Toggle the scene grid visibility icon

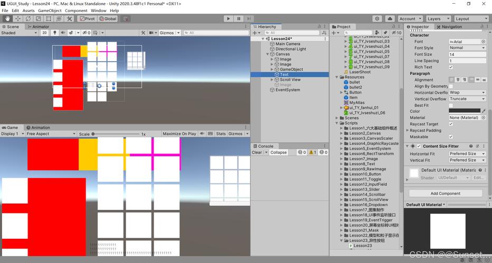pyautogui.click(x=96, y=33)
